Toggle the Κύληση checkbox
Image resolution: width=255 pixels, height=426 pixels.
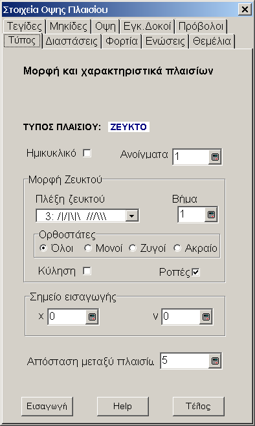pyautogui.click(x=87, y=271)
